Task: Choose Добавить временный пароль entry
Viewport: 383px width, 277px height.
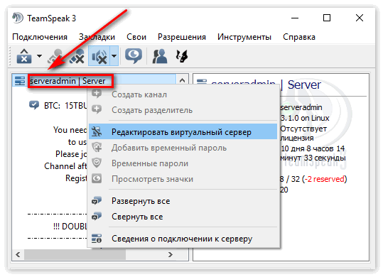Action: pos(183,148)
